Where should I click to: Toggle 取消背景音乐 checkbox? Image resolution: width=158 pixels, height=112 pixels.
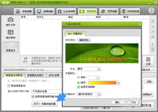click(9, 86)
